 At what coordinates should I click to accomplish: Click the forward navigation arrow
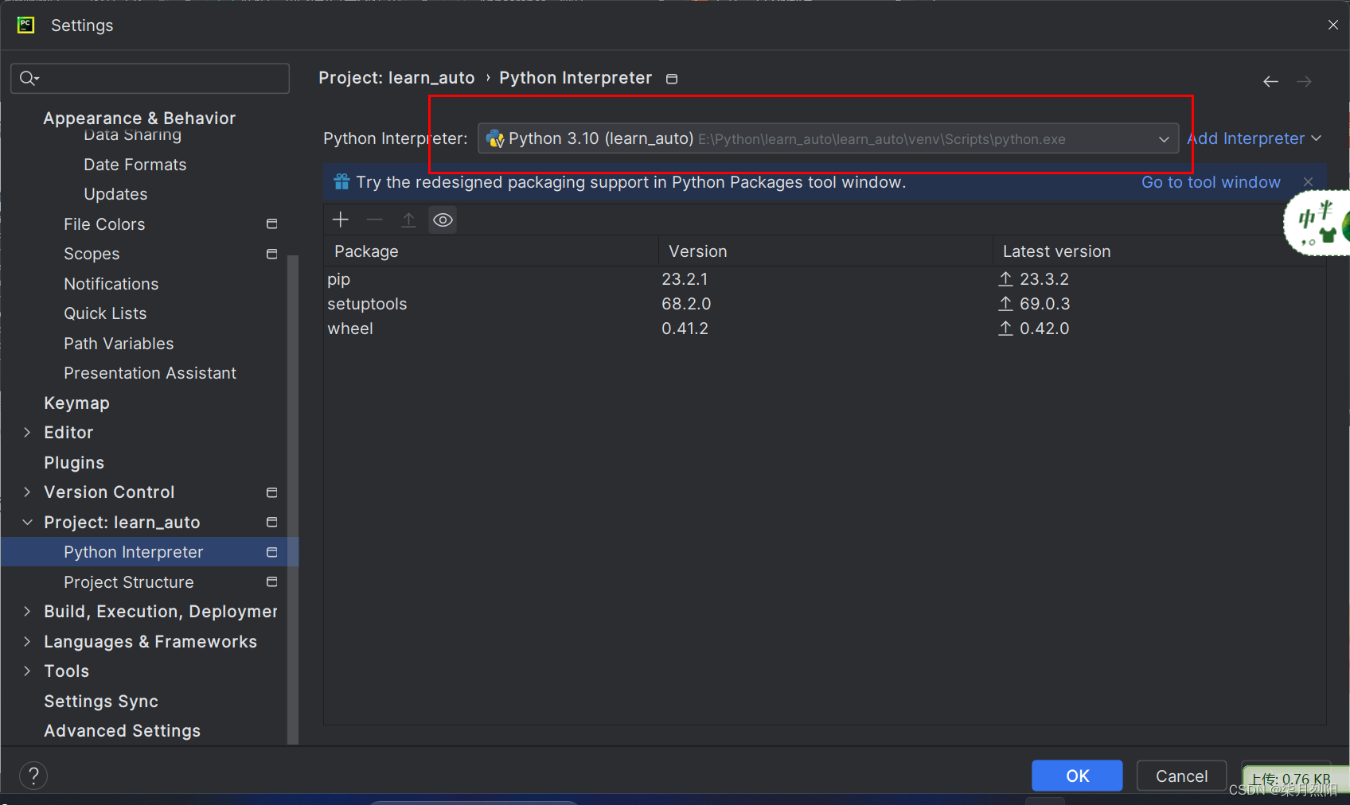(x=1304, y=81)
